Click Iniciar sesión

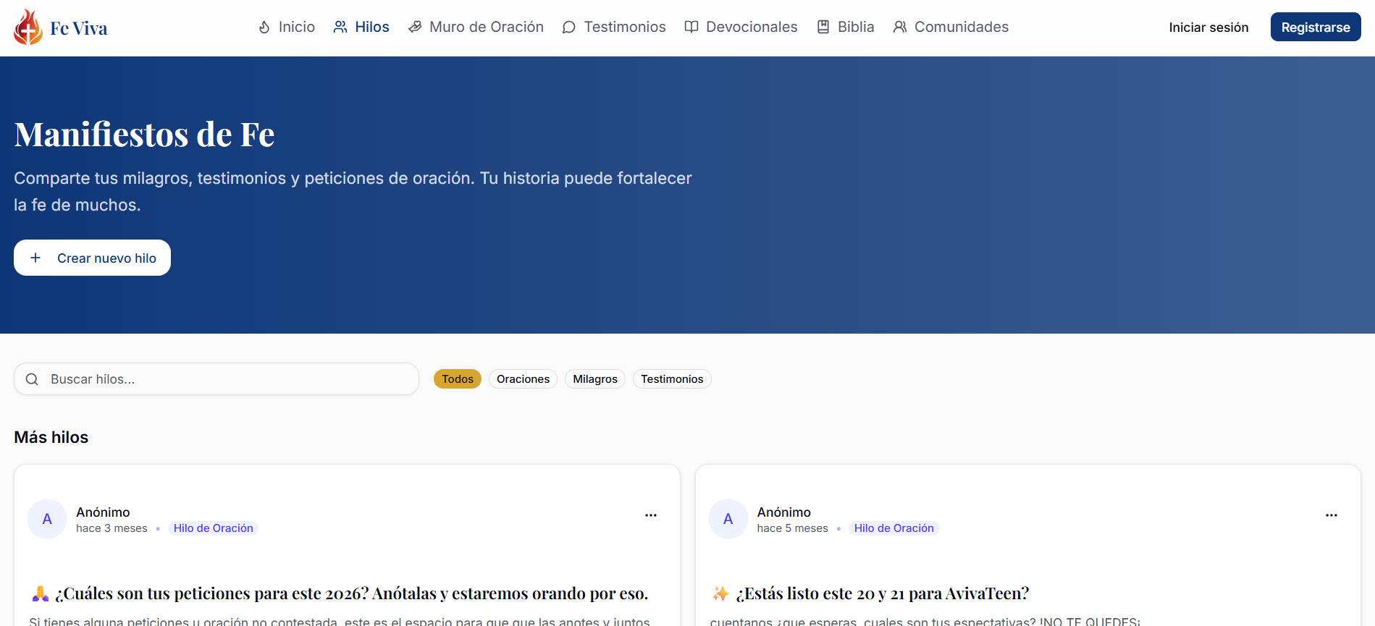pos(1208,28)
